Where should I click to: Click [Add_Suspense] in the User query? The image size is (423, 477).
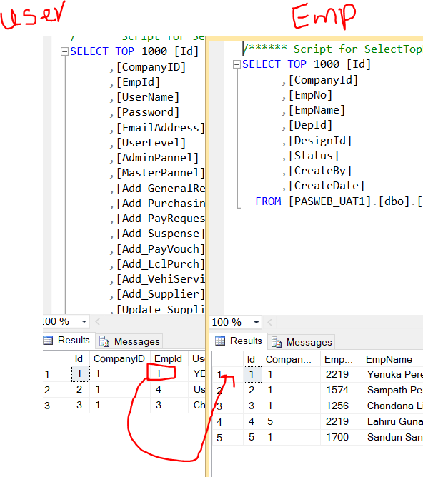click(161, 234)
